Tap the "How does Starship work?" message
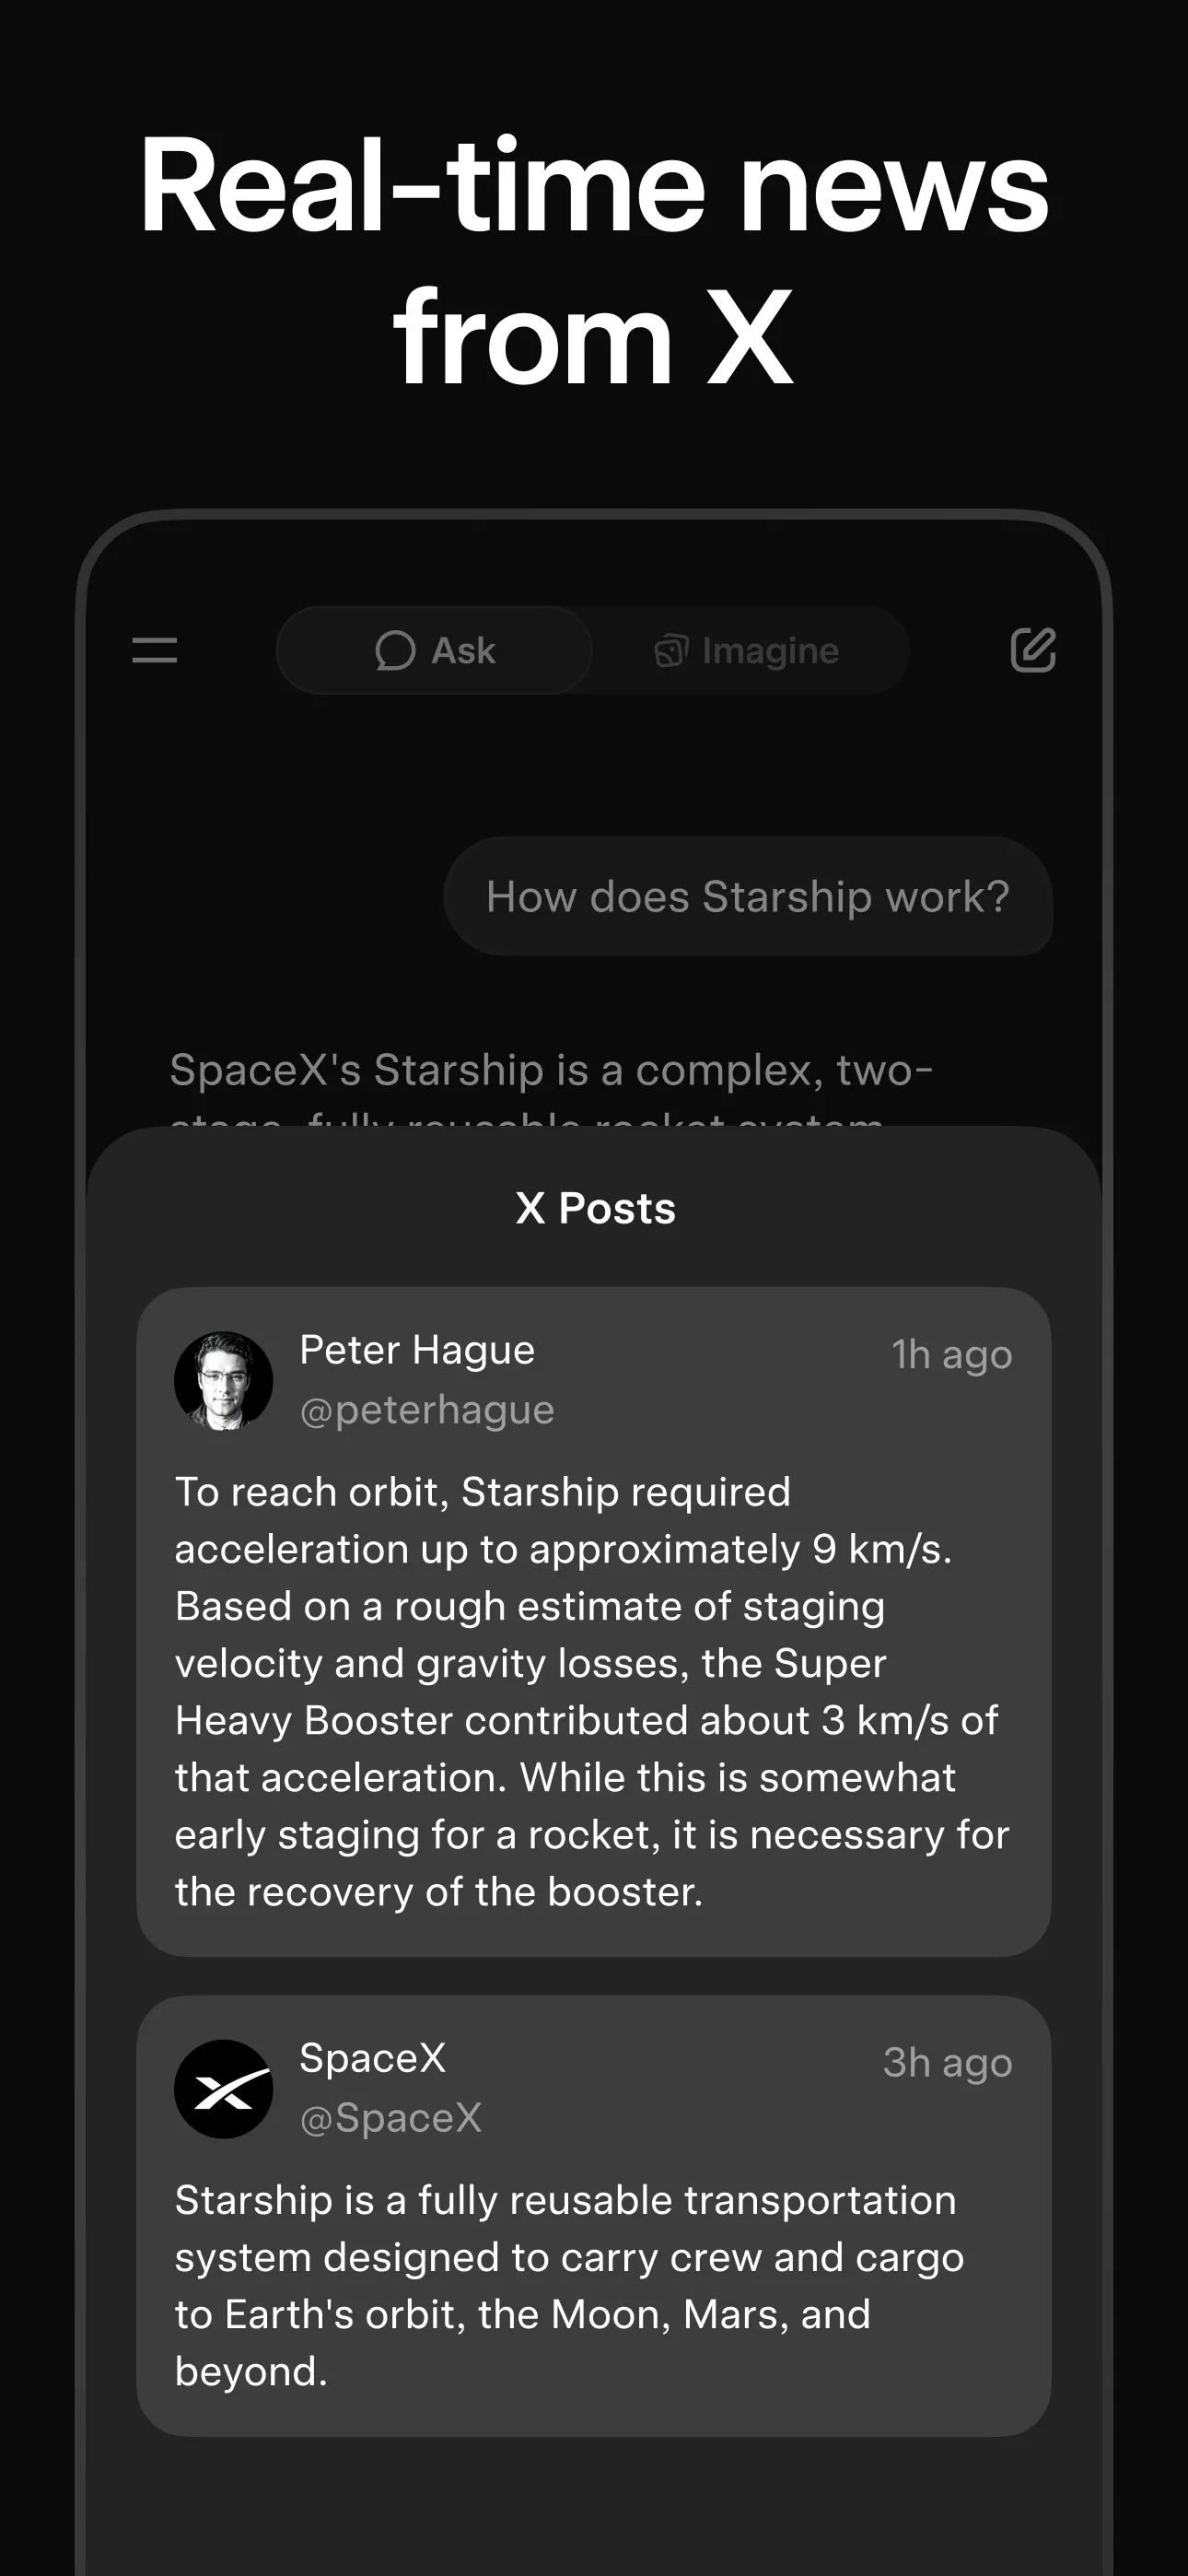 (748, 896)
